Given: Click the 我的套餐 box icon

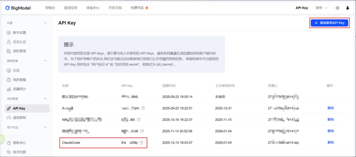Looking at the screenshot, I should pyautogui.click(x=9, y=80).
